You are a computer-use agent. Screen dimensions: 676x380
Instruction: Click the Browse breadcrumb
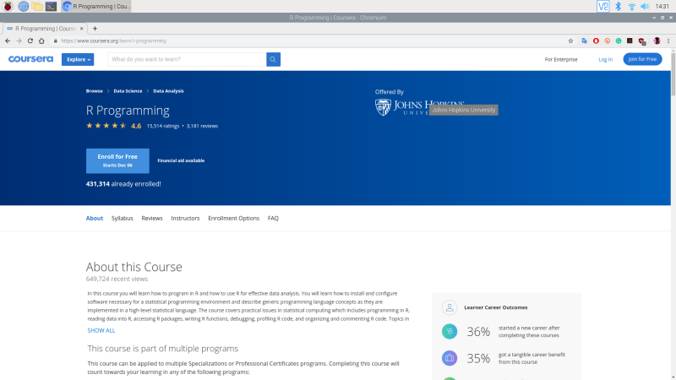94,91
